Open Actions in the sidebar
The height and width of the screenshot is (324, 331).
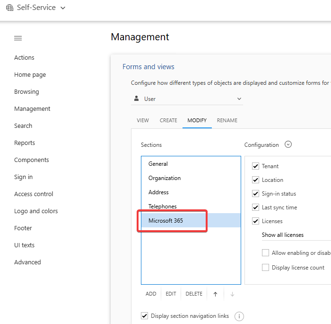coord(24,57)
